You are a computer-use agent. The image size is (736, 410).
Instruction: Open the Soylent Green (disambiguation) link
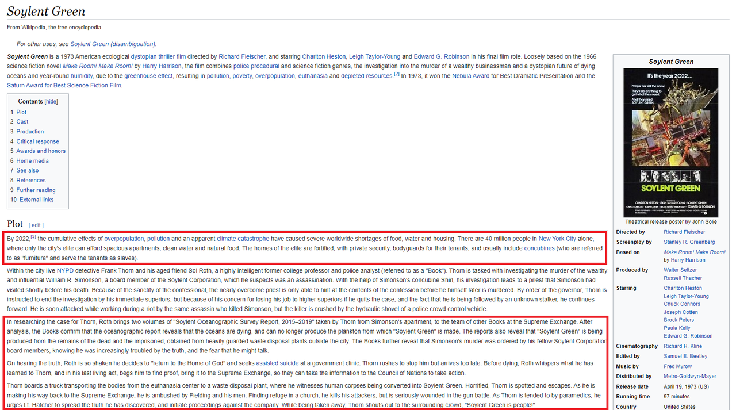tap(113, 44)
